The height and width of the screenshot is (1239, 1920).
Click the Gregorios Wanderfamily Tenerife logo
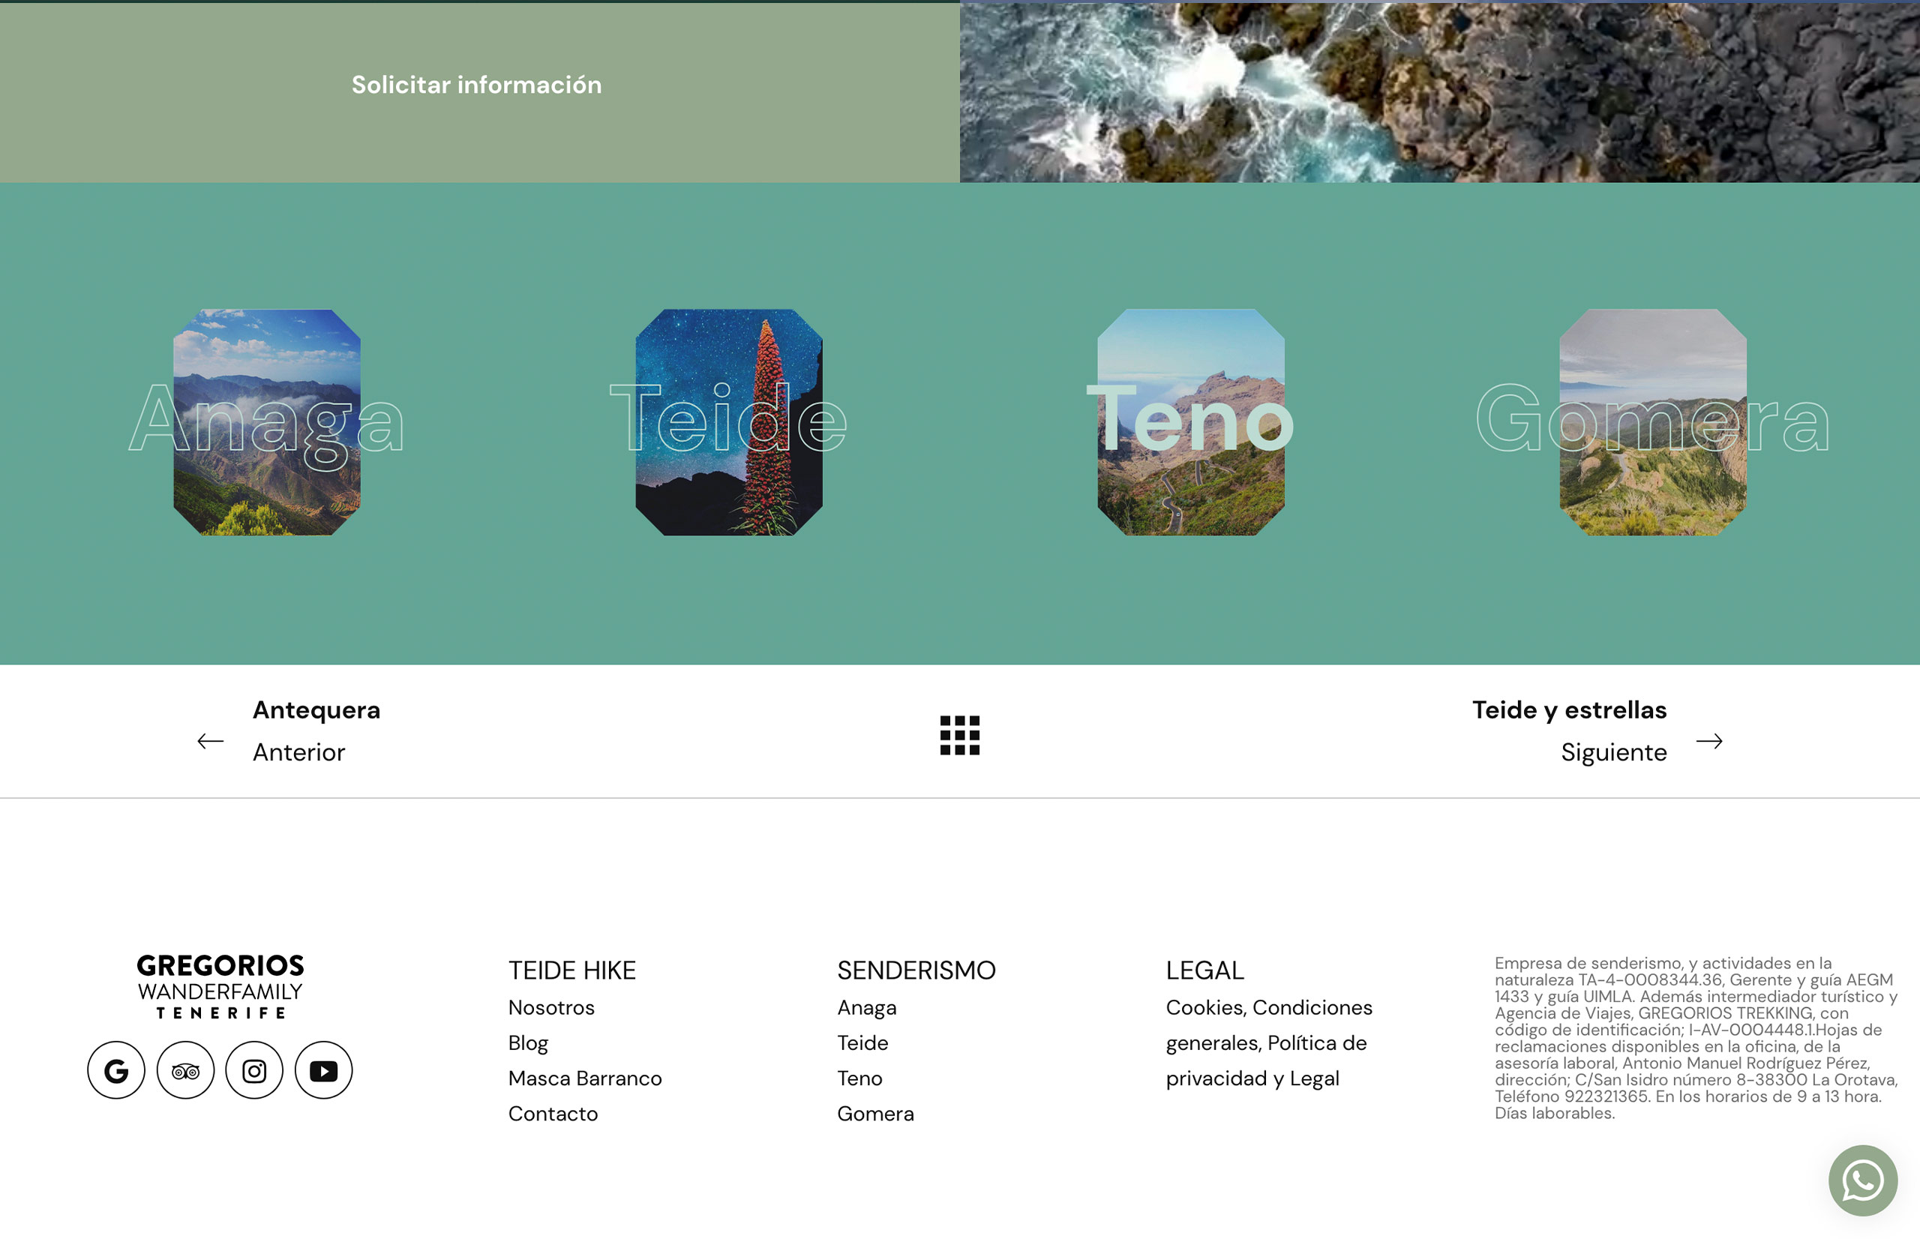(x=220, y=986)
